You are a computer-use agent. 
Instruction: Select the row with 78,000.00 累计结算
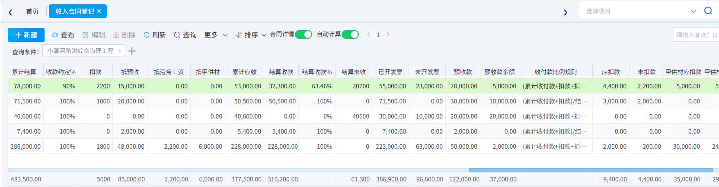coord(363,86)
